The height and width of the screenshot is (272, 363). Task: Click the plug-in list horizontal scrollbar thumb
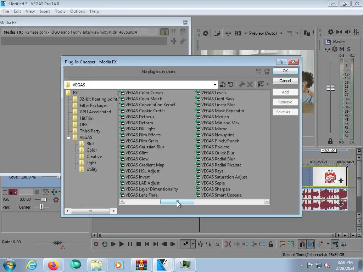coord(177,202)
